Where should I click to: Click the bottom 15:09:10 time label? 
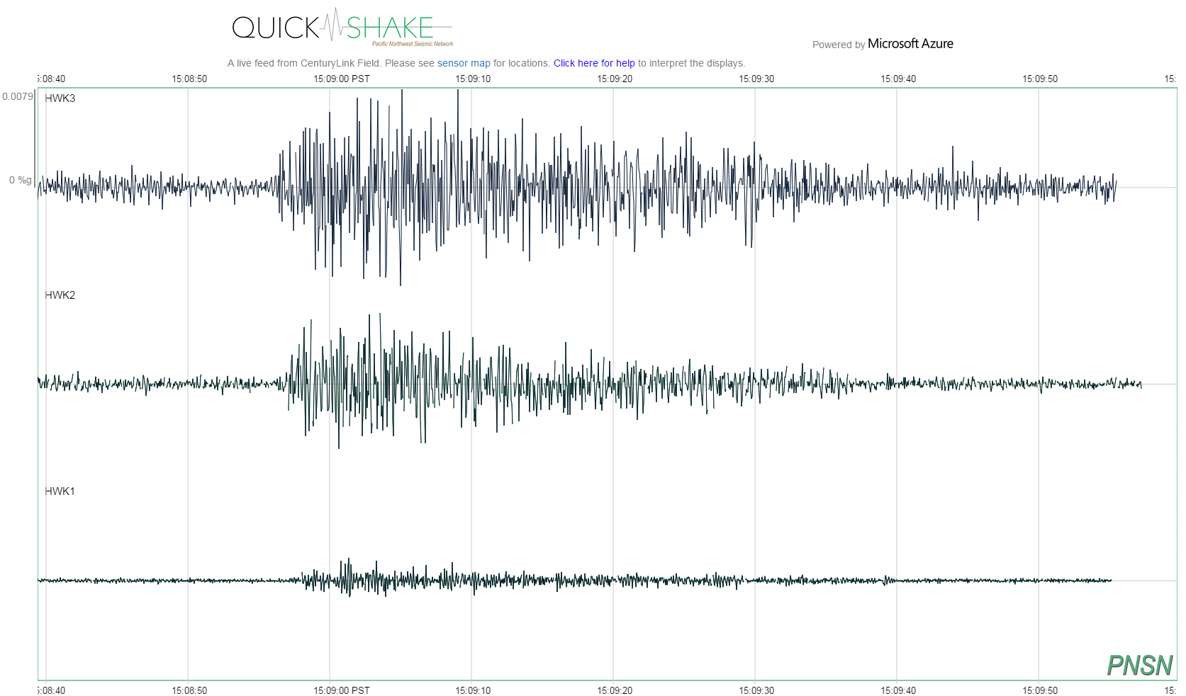click(473, 690)
